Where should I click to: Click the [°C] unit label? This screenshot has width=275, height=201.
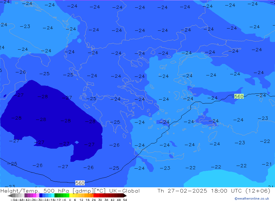[x=100, y=191]
